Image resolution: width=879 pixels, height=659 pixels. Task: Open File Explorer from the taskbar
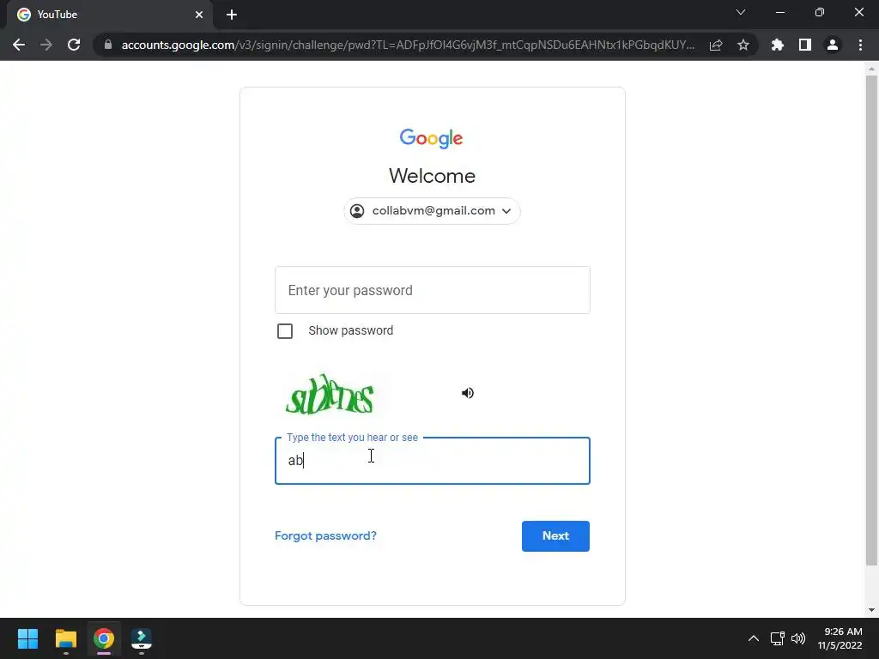(x=65, y=638)
